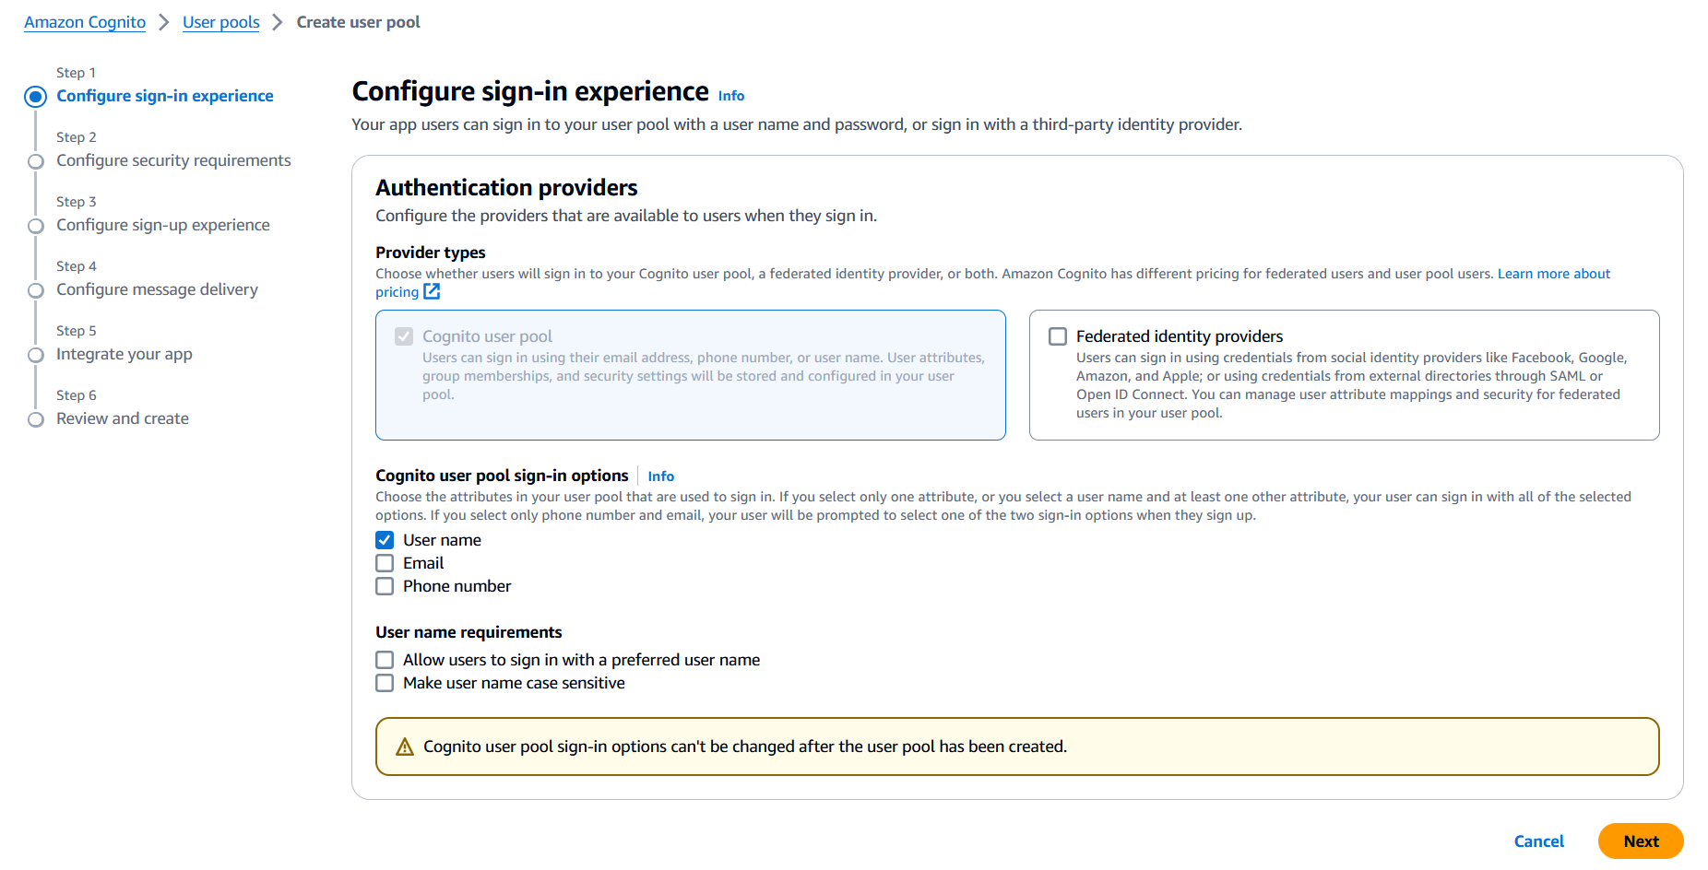Click the Cancel button

click(x=1538, y=841)
